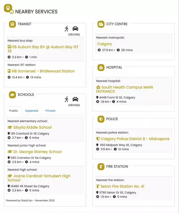Open NB Somerset - Bridlewood Station link
The width and height of the screenshot is (179, 213).
41,71
